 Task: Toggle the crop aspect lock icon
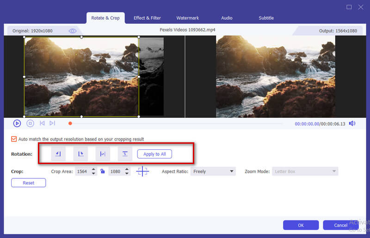coord(102,171)
